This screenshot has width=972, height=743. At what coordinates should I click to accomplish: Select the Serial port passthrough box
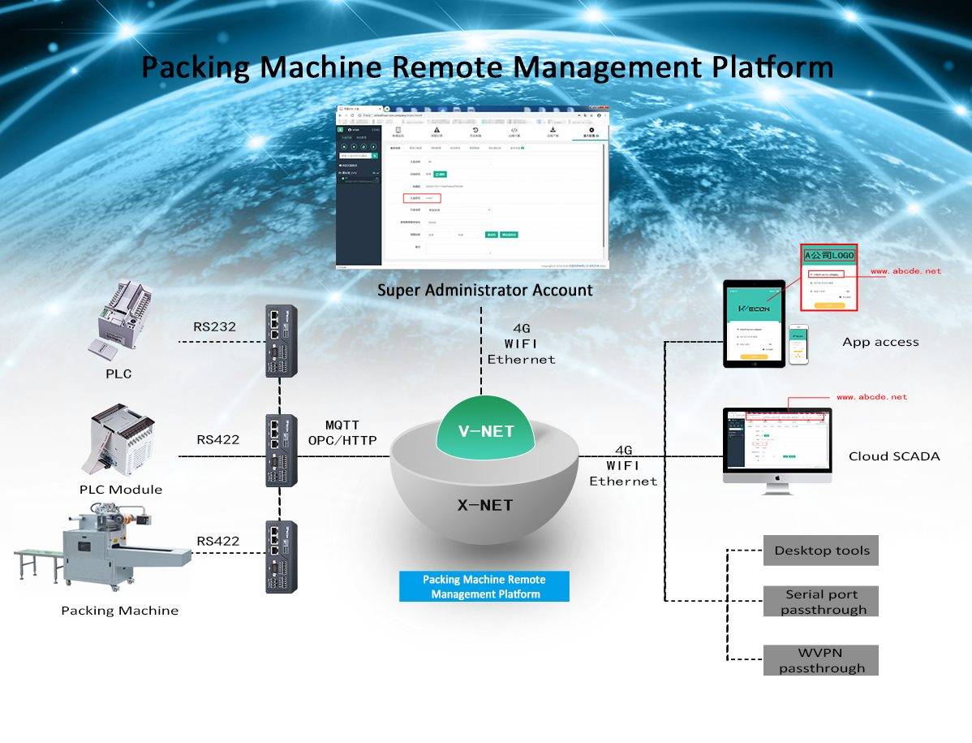click(x=821, y=602)
